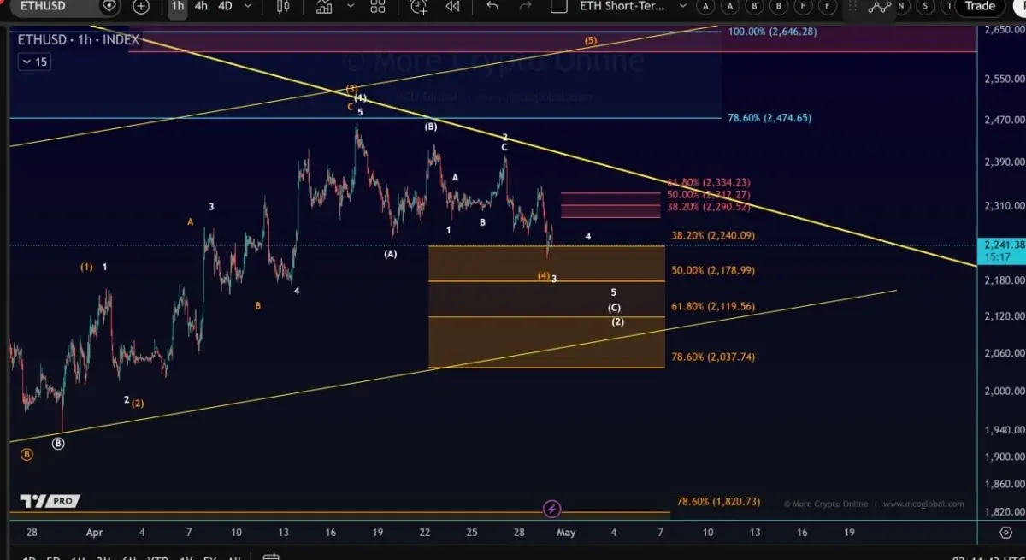1026x560 pixels.
Task: Click the May label on time axis
Action: (x=566, y=532)
